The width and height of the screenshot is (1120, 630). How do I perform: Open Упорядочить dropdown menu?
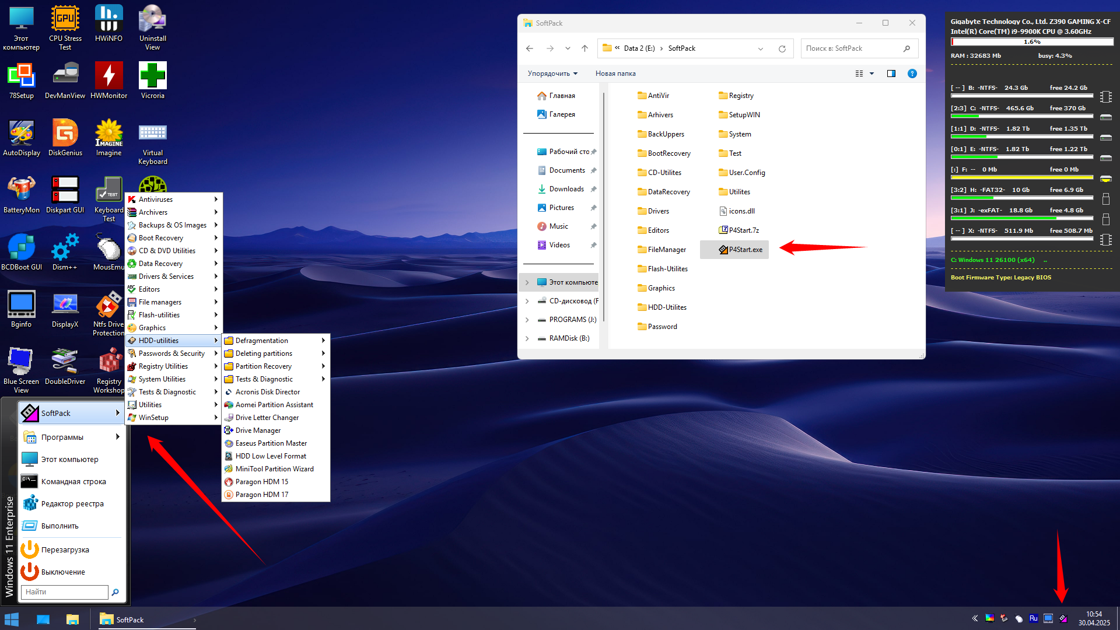[x=552, y=73]
